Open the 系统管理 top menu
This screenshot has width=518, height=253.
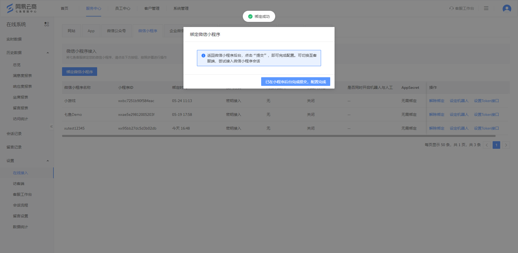point(181,8)
